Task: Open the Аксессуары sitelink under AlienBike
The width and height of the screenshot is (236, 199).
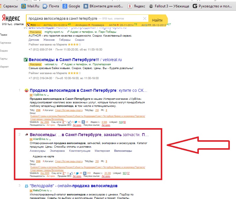Action: pos(38,151)
